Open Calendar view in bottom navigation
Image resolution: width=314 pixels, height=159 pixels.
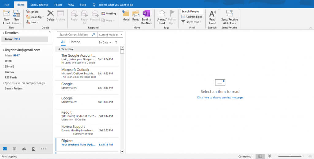tap(14, 149)
